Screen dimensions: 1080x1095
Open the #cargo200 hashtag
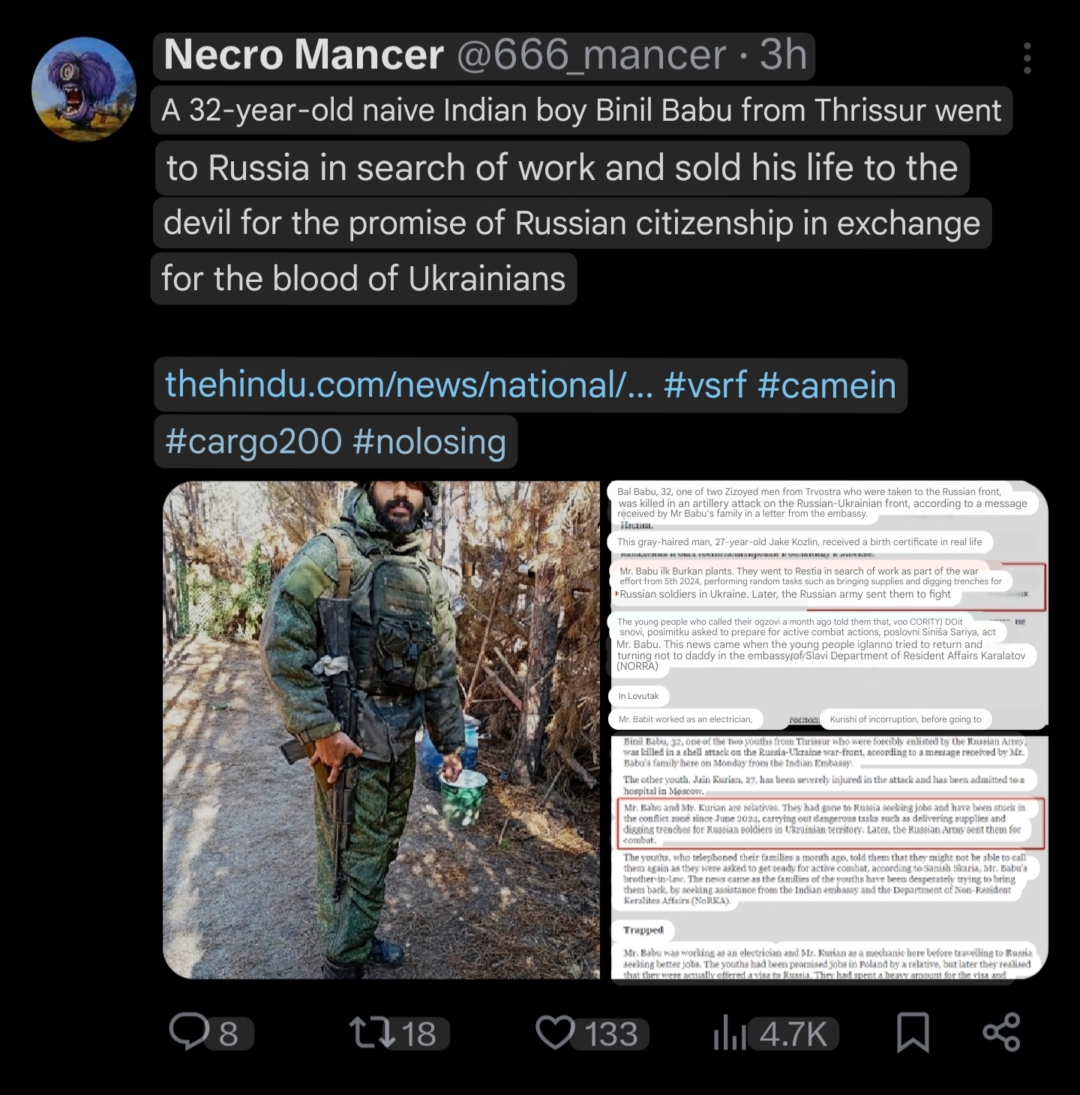pyautogui.click(x=253, y=441)
